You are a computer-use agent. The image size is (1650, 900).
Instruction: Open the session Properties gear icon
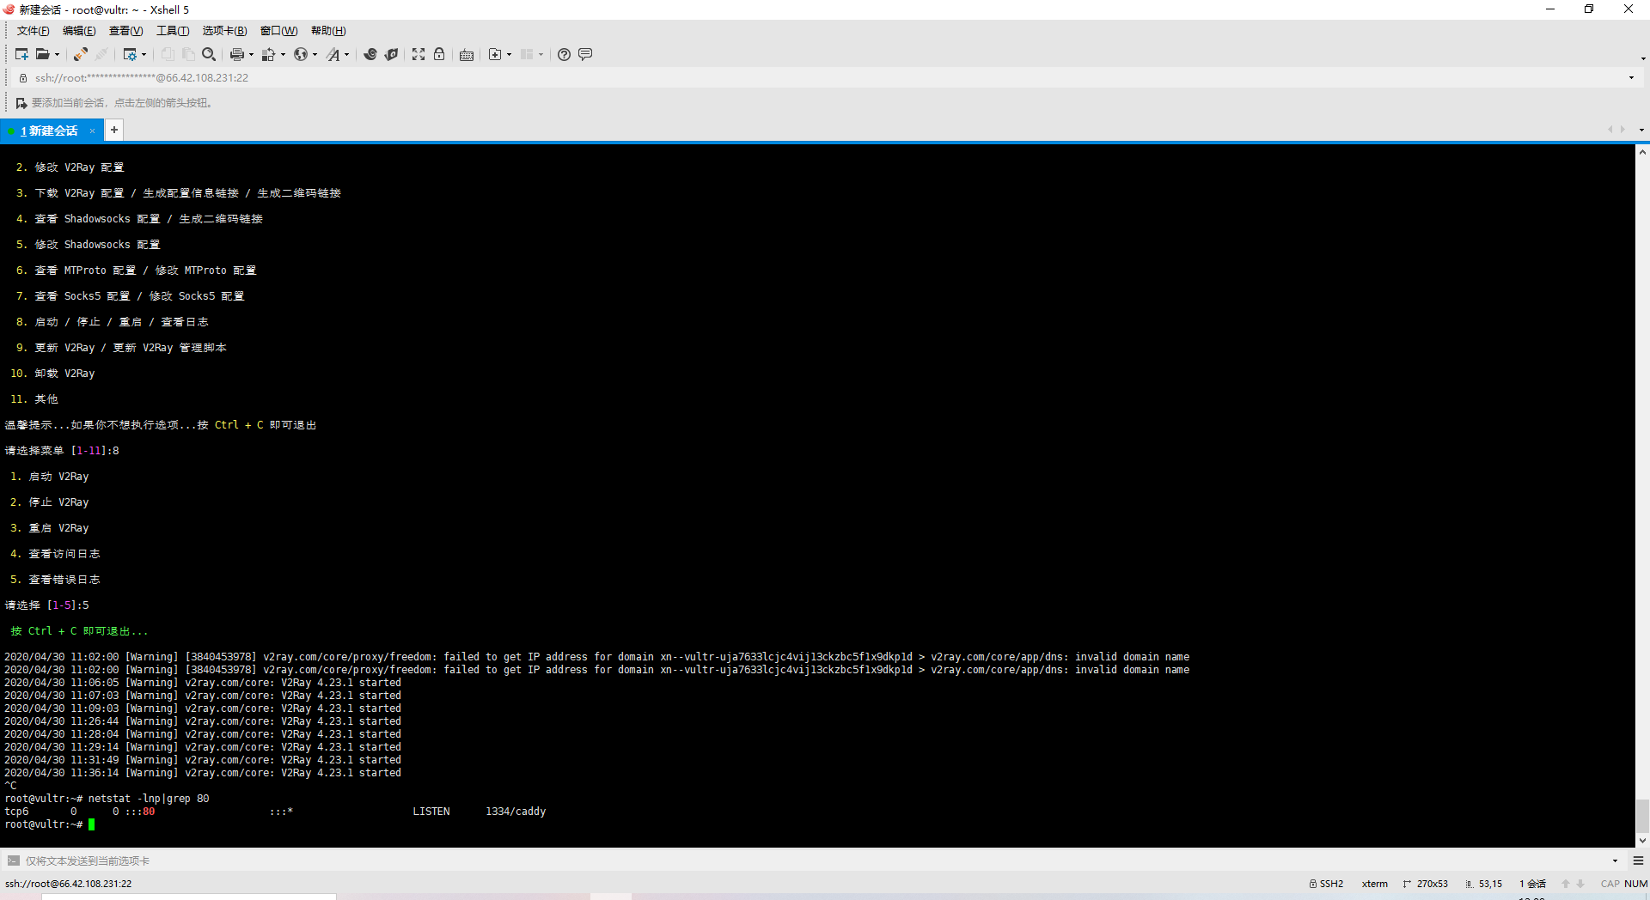pos(130,54)
